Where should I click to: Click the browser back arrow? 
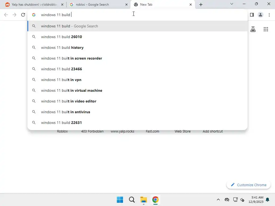6,15
